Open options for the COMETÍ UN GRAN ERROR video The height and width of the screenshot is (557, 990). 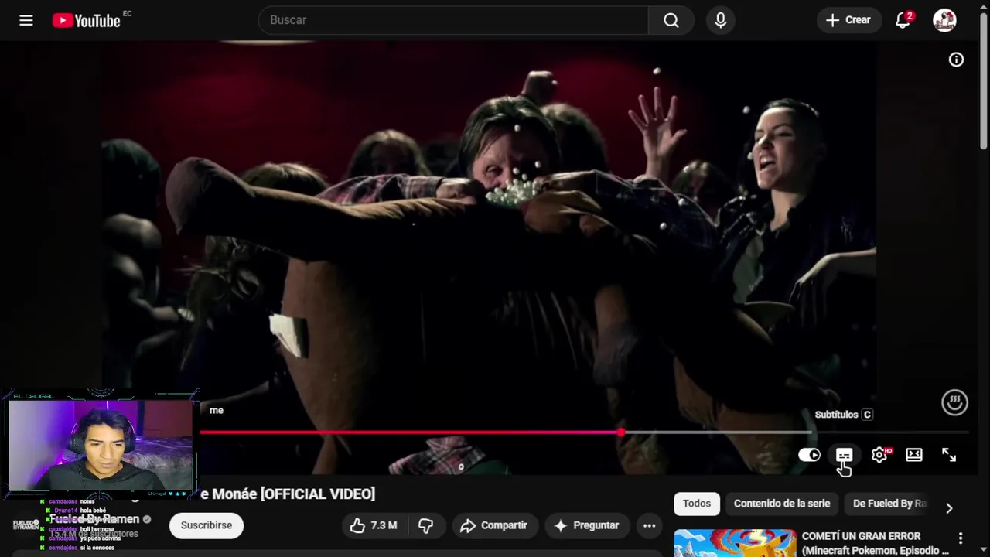click(x=961, y=538)
